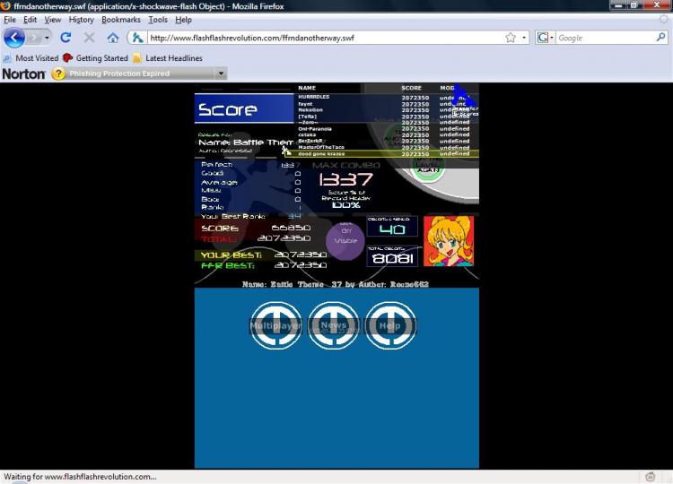Bookmark this page with the star icon

click(510, 38)
